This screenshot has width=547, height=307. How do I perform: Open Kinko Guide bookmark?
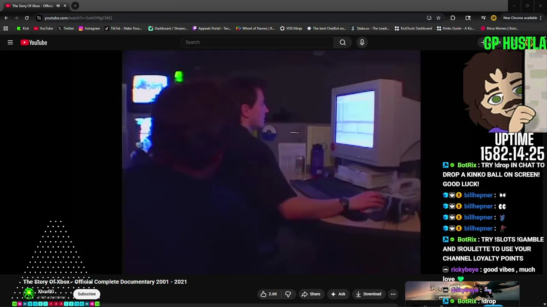[x=456, y=29]
